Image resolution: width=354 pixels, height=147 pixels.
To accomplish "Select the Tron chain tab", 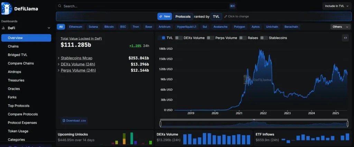I will pos(136,27).
